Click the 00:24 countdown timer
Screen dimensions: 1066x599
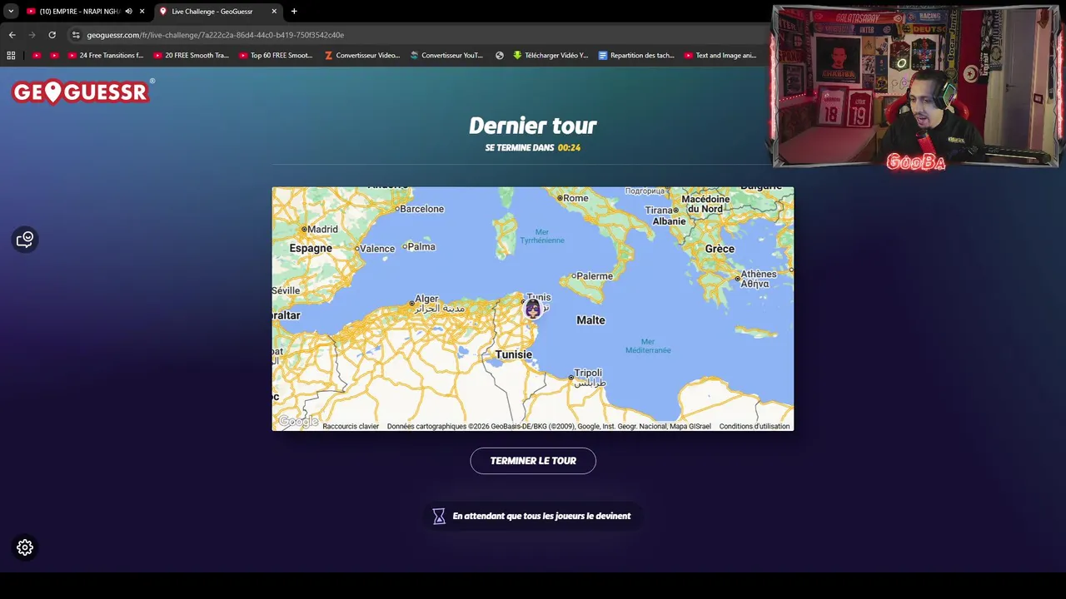[x=569, y=147]
